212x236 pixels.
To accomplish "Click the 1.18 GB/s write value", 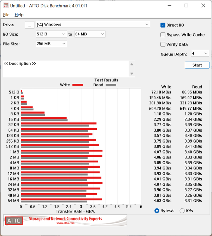I will point(163,114).
